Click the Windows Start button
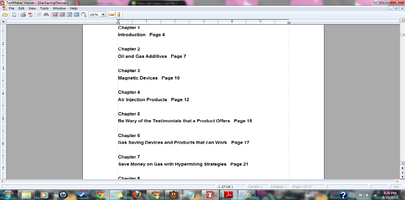Screen dimensions: 405x200 click(x=8, y=195)
